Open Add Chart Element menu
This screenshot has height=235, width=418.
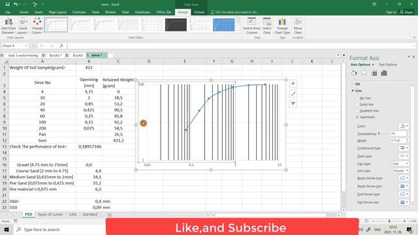[8, 26]
